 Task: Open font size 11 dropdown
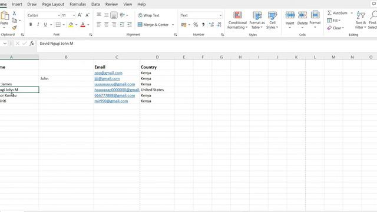point(74,15)
